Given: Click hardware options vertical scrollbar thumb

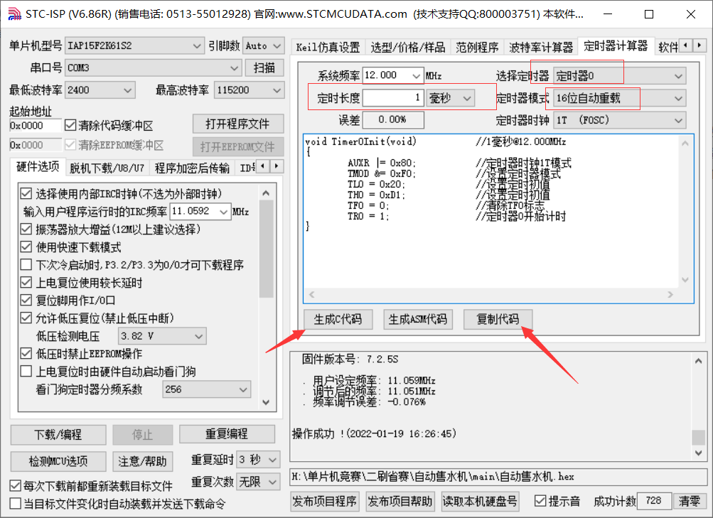Looking at the screenshot, I should pos(266,249).
